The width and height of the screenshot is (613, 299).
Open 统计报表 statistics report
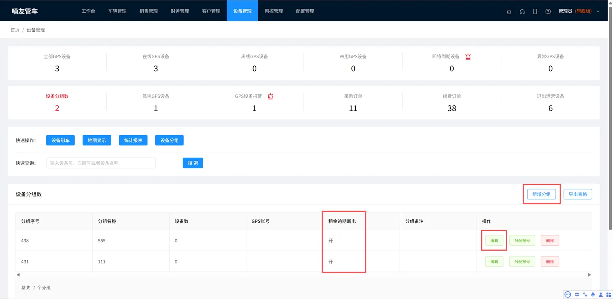(x=133, y=141)
